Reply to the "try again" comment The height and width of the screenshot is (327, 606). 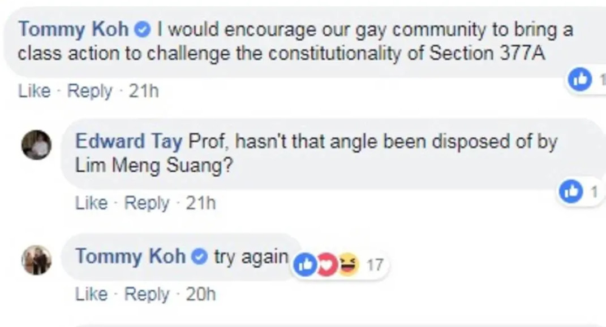tap(147, 294)
